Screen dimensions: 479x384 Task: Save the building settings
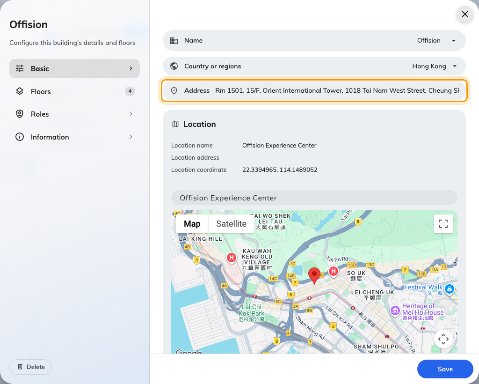pos(445,369)
